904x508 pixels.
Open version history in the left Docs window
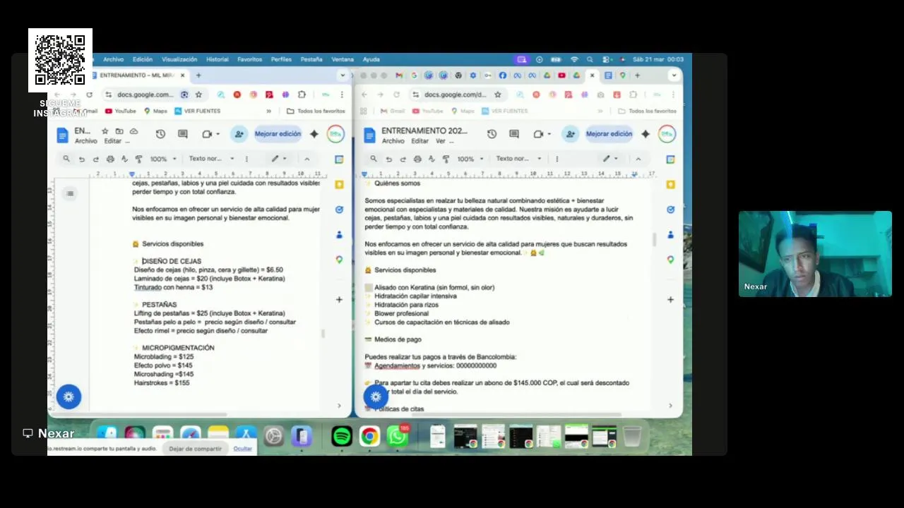[160, 134]
